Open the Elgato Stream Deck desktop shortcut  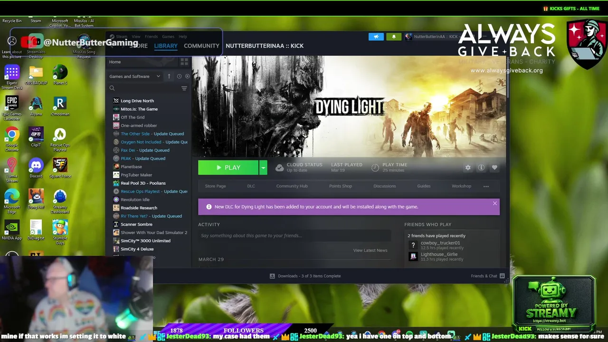click(12, 77)
